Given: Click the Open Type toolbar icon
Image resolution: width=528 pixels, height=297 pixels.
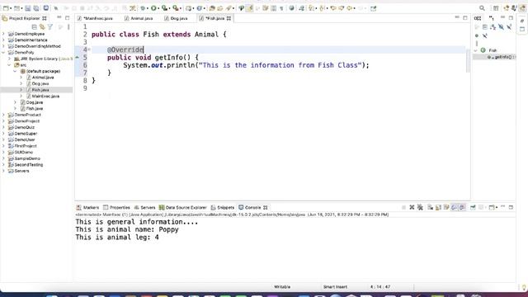Looking at the screenshot, I should click(211, 8).
